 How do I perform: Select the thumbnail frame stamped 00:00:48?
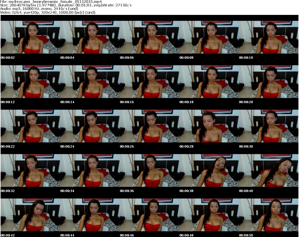(209, 215)
